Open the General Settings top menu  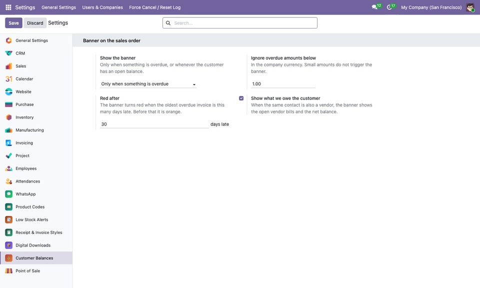(58, 7)
